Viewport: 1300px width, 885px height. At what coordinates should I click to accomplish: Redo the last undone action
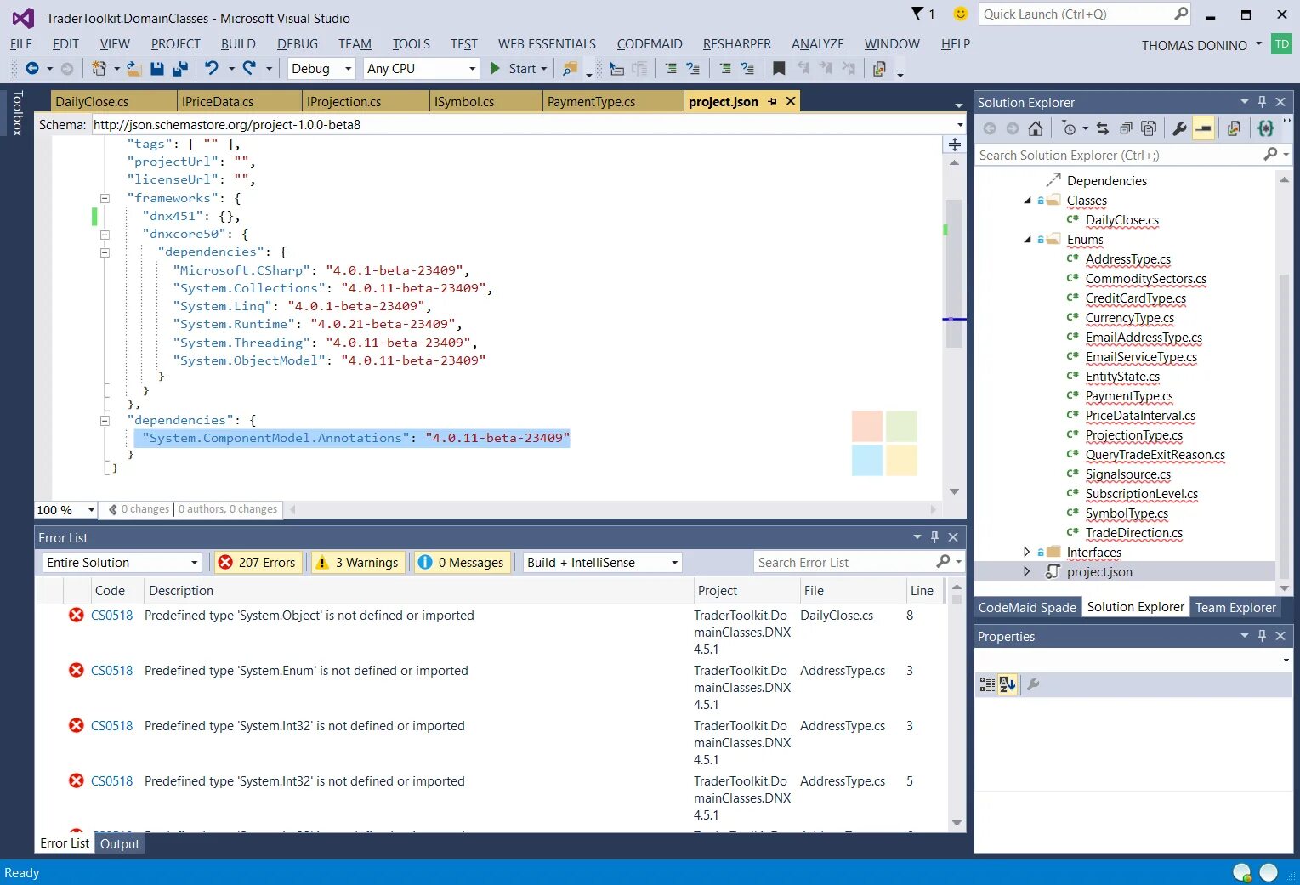click(249, 69)
